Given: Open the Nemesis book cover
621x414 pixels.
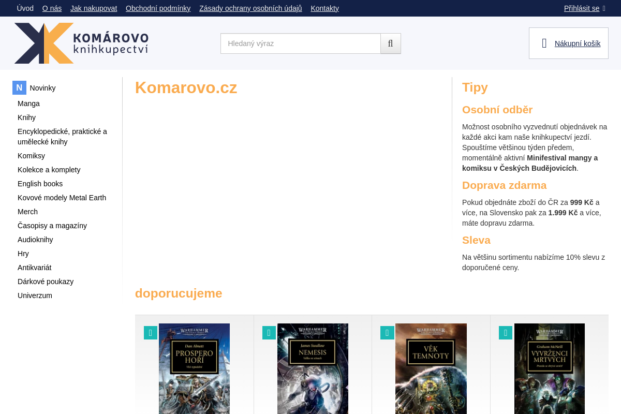Looking at the screenshot, I should click(x=313, y=368).
